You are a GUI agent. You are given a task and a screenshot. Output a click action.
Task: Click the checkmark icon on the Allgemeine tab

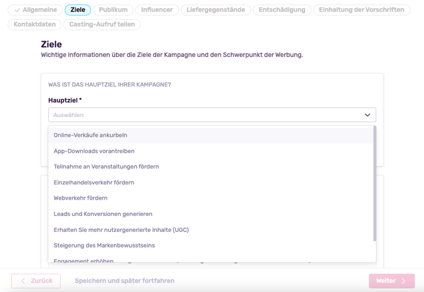click(17, 10)
